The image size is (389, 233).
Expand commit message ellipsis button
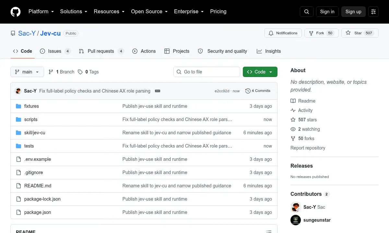coord(158,91)
